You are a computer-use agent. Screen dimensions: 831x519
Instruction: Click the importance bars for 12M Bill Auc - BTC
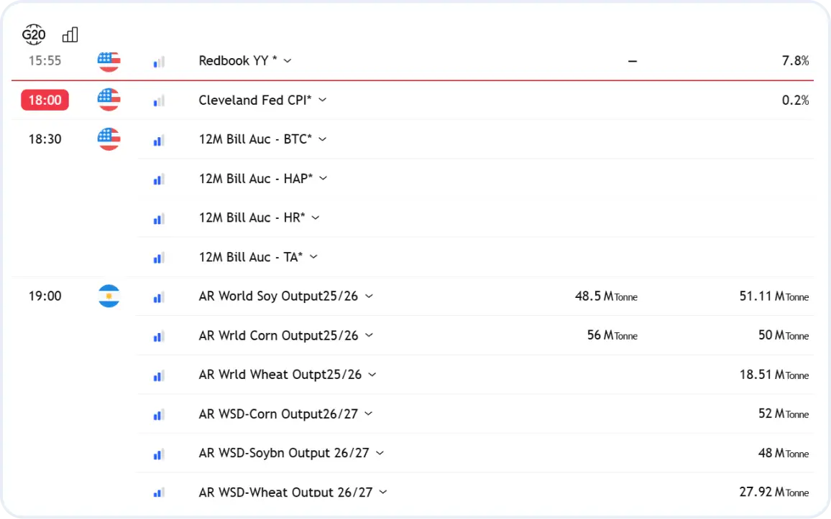[159, 140]
